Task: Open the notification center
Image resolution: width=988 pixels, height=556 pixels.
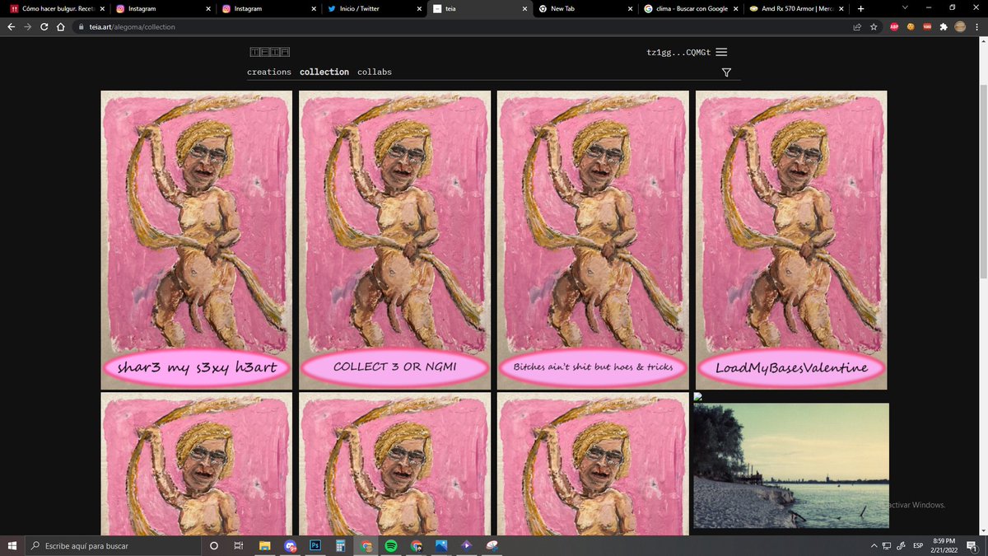Action: [972, 545]
